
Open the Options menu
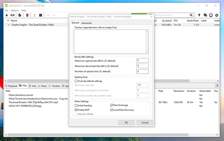[15, 10]
